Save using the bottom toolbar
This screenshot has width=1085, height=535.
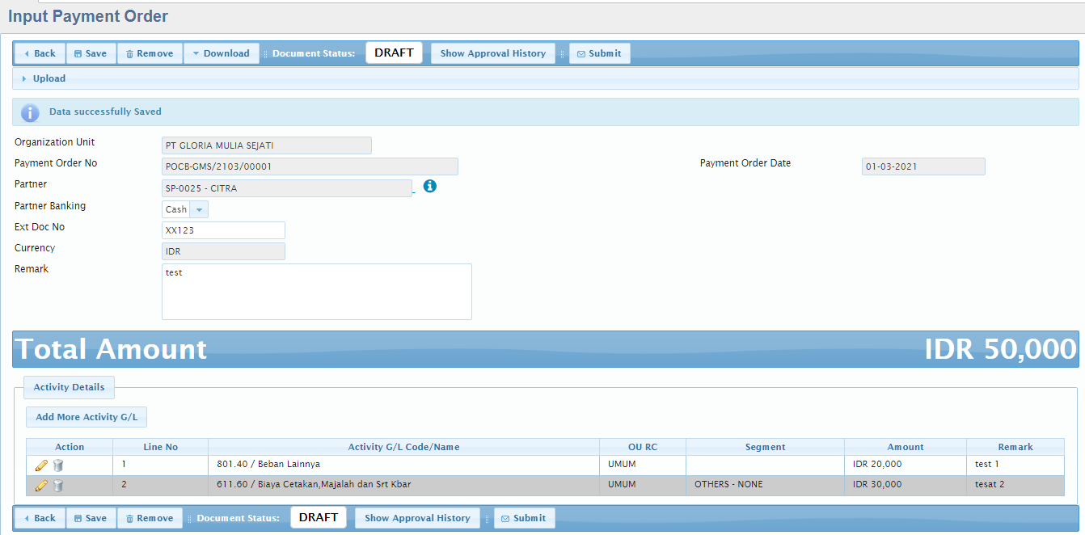coord(91,518)
